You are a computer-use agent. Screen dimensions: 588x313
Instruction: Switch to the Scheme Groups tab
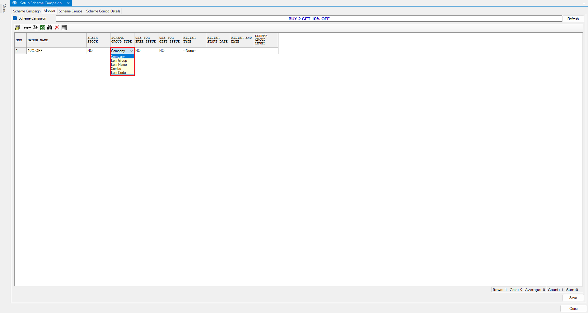click(71, 11)
